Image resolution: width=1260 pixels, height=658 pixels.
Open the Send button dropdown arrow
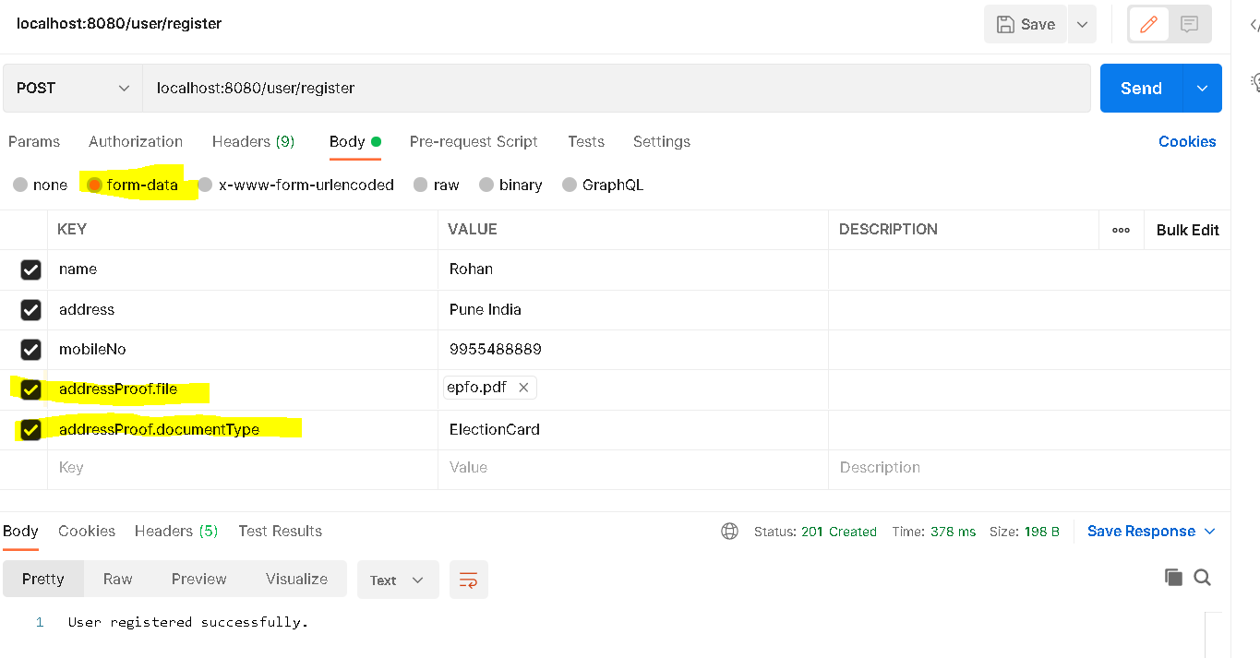click(1201, 88)
